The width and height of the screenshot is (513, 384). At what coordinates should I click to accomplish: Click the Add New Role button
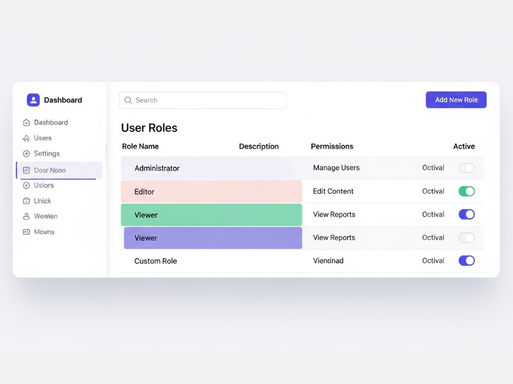point(456,100)
